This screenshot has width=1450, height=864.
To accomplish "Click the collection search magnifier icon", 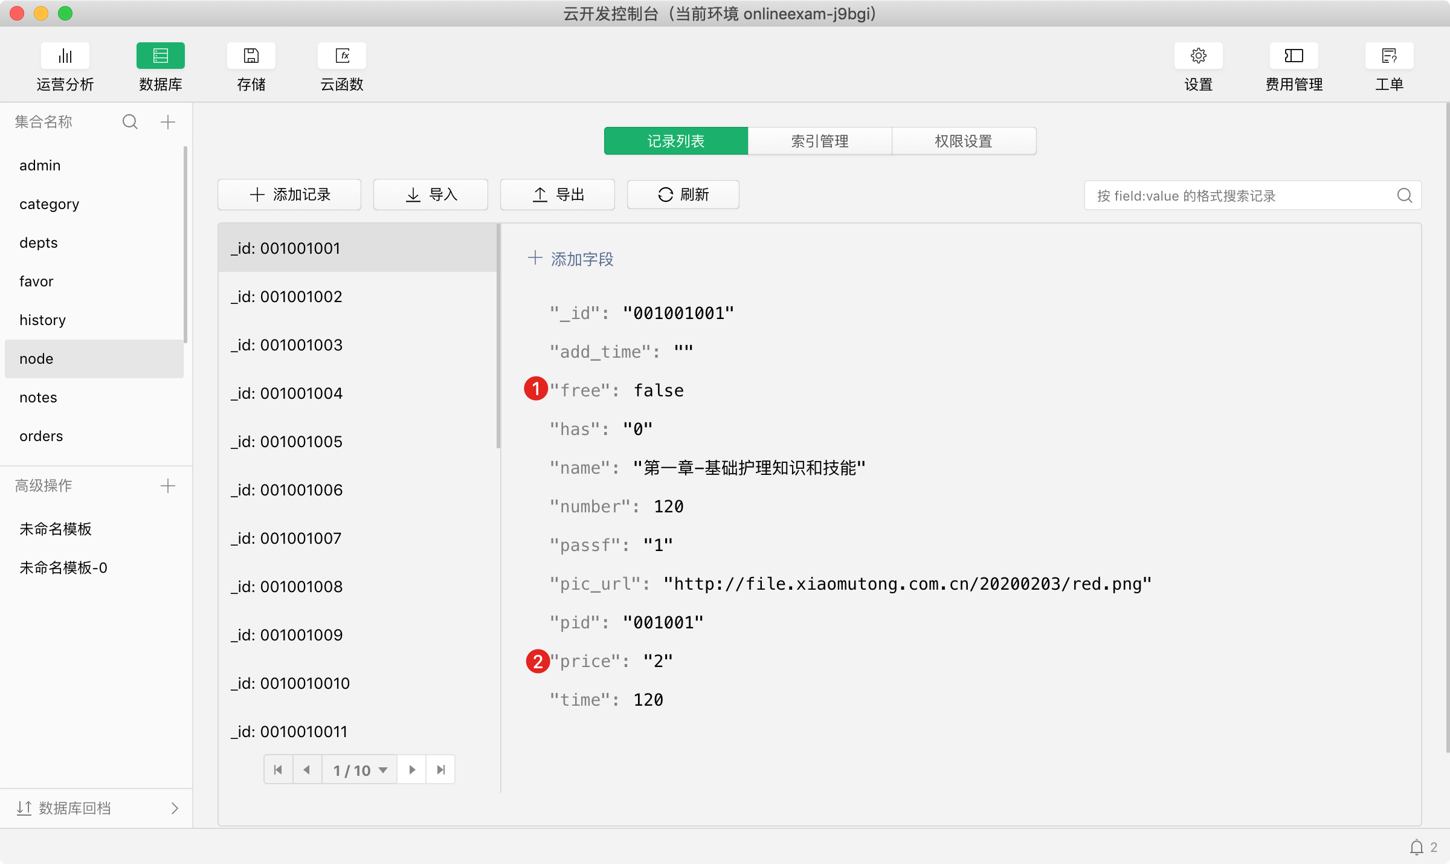I will coord(130,122).
